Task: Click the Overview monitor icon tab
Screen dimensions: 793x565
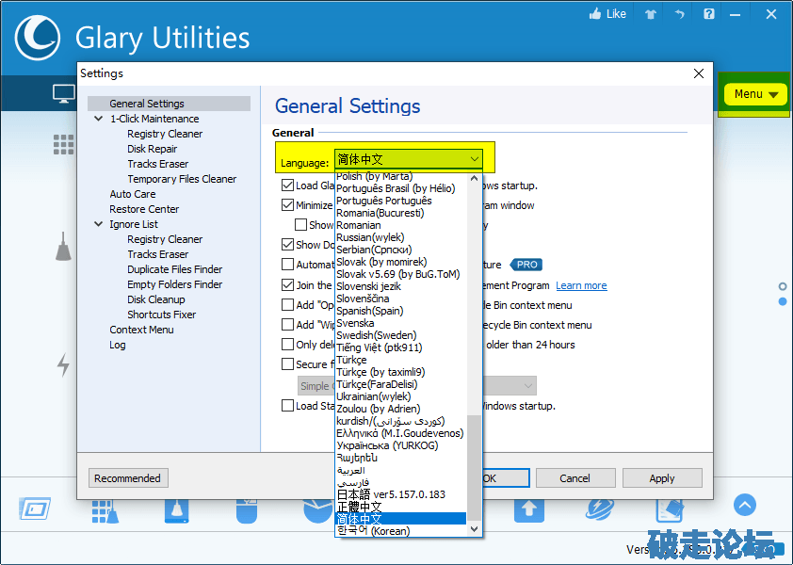Action: click(x=63, y=93)
